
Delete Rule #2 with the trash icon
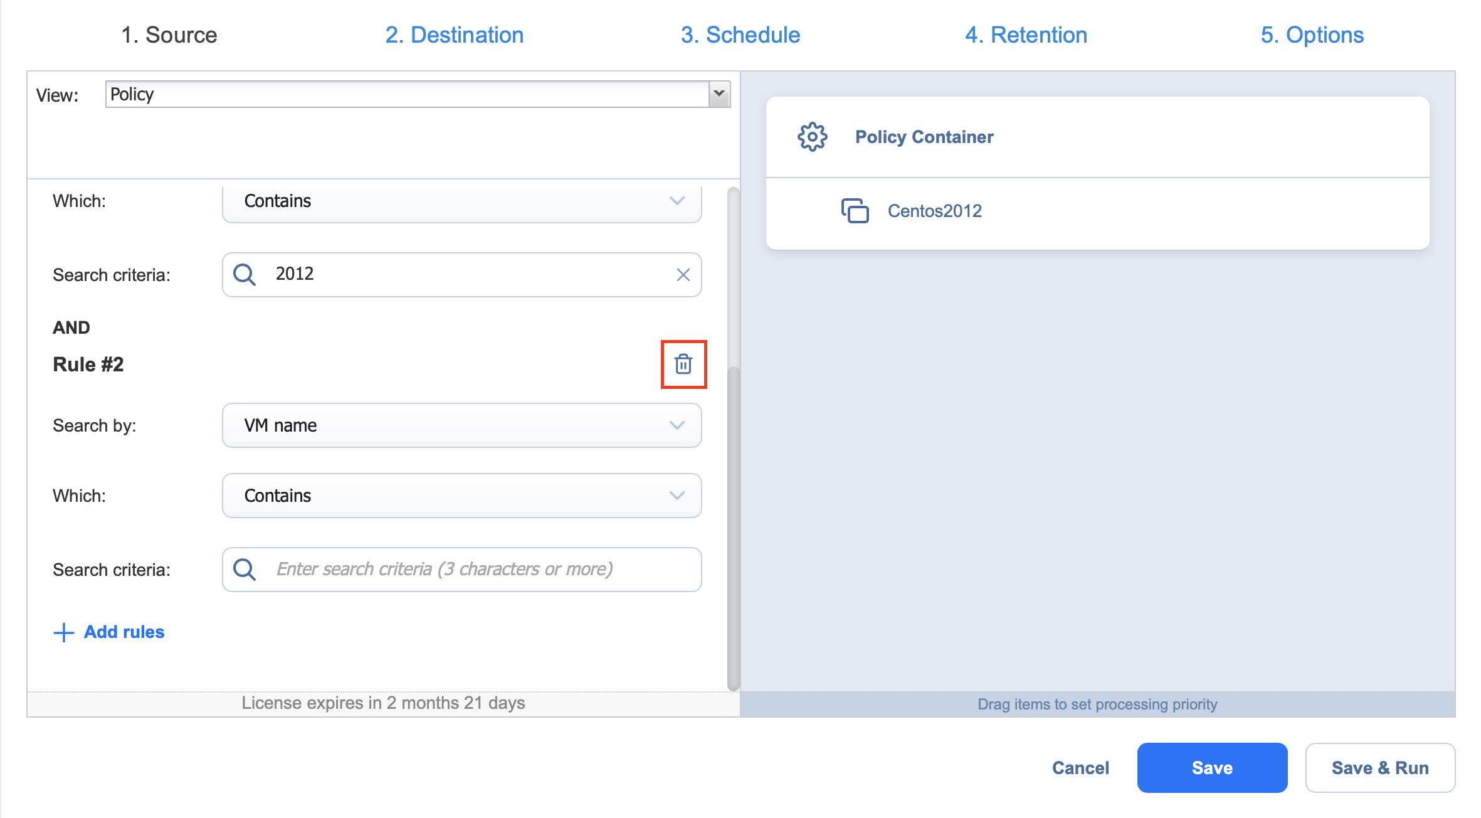[x=683, y=364]
